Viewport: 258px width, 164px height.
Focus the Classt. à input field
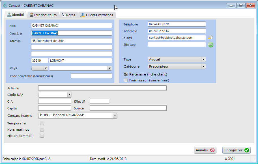click(72, 33)
